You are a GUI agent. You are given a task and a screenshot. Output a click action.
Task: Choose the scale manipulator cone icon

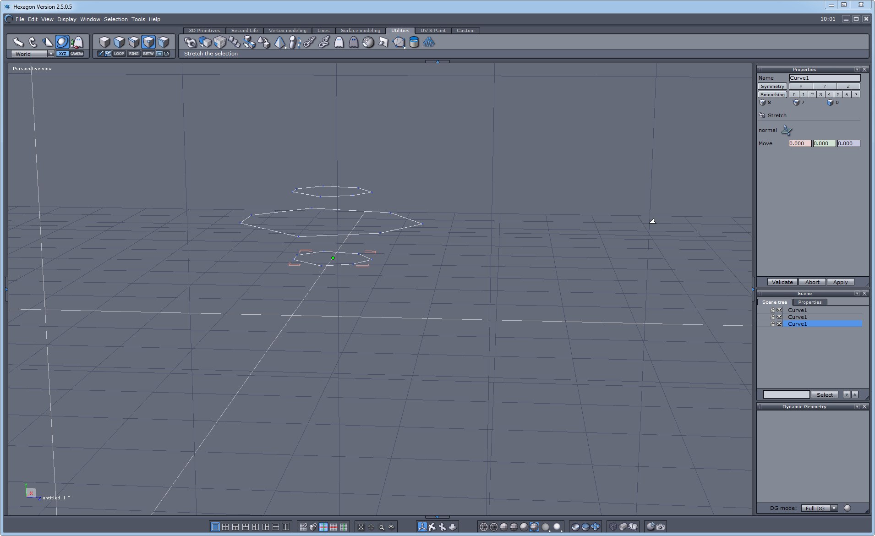(47, 42)
